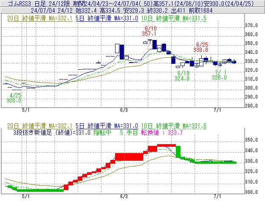Click the largest red block in lower chart
Image resolution: width=265 pixels, height=202 pixels.
pyautogui.click(x=129, y=157)
